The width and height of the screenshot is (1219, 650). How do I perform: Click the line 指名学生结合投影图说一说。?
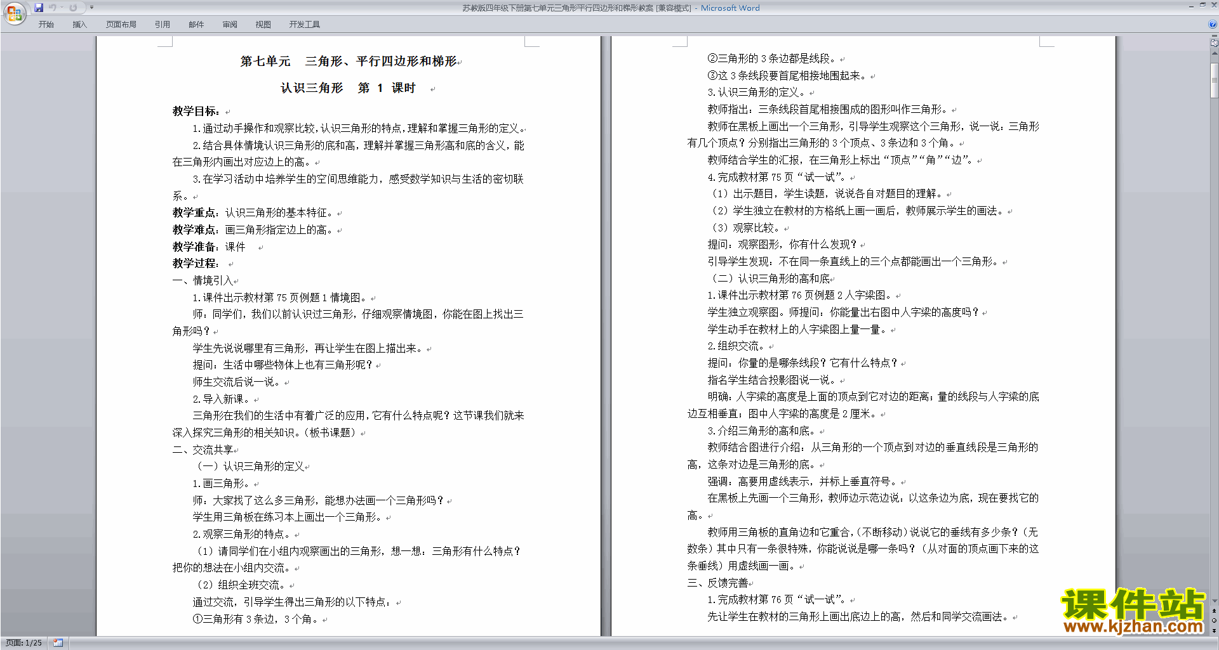[773, 380]
